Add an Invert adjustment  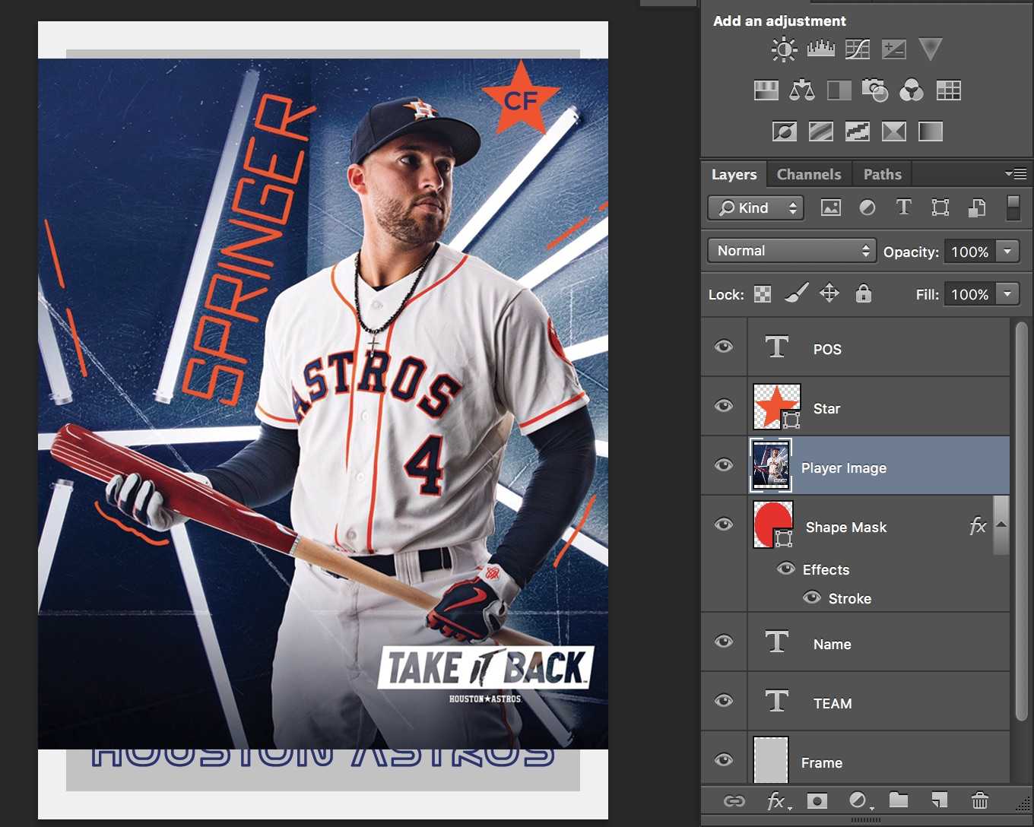784,131
